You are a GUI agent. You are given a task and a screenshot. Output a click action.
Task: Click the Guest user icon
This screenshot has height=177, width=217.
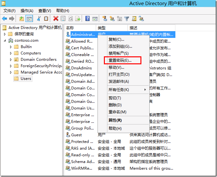[x=68, y=135]
